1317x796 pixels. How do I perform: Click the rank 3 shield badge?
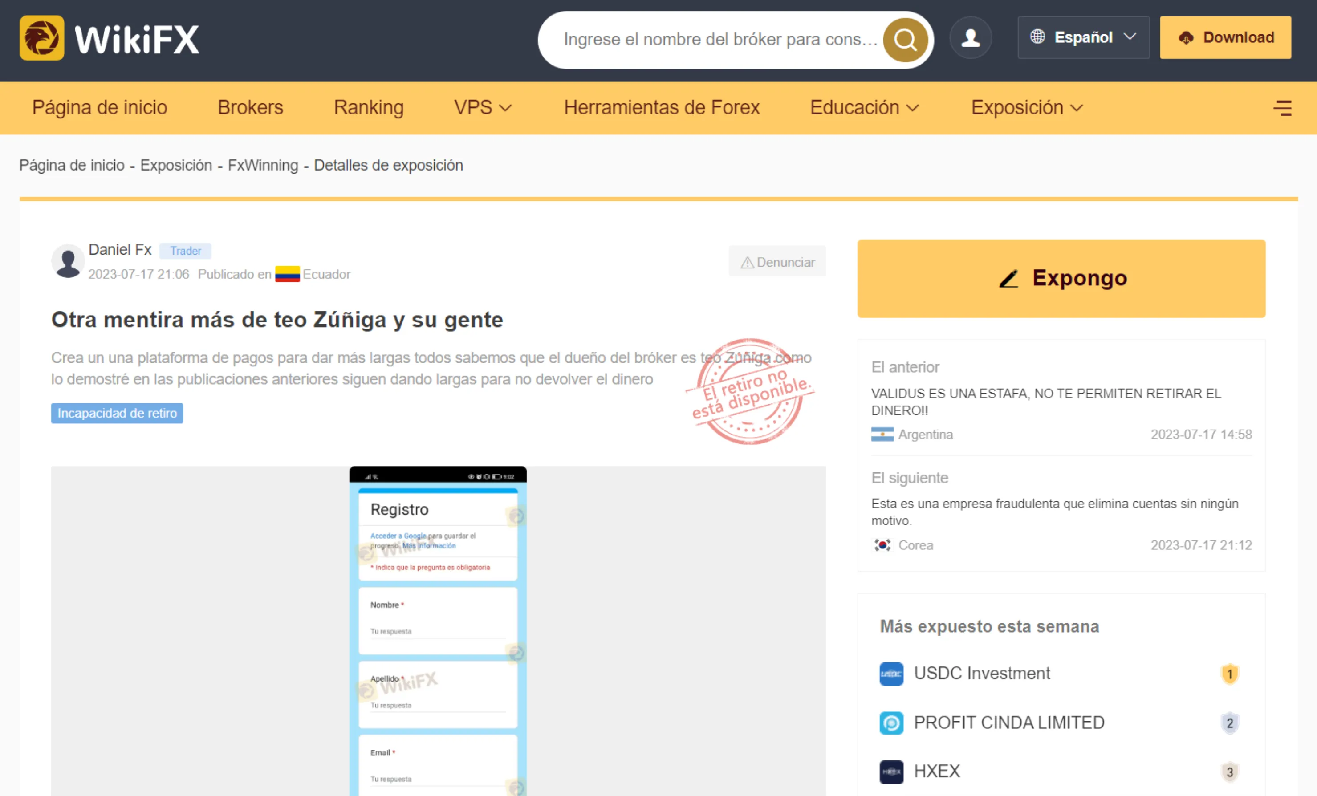coord(1229,772)
